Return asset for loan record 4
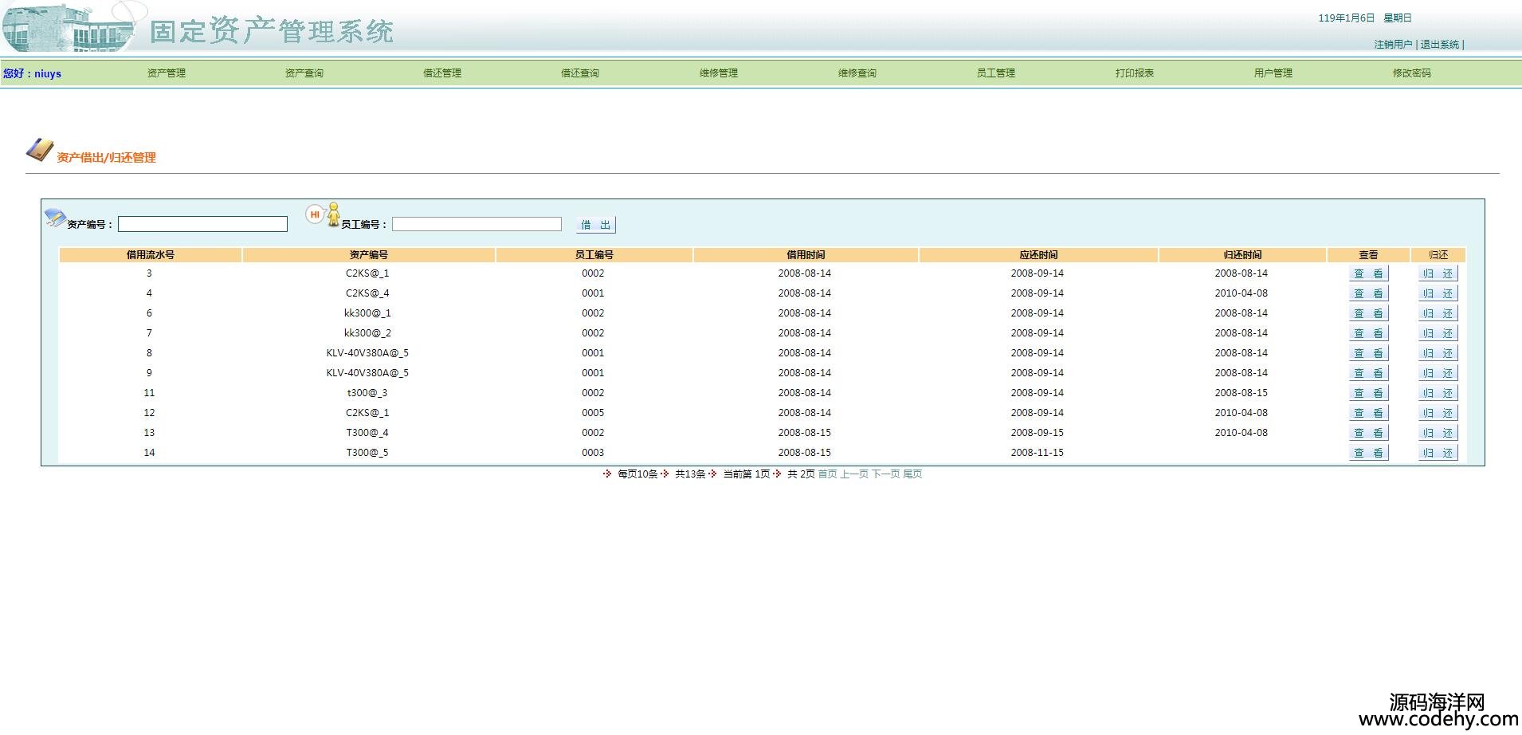Screen dimensions: 1522x735 point(1438,293)
